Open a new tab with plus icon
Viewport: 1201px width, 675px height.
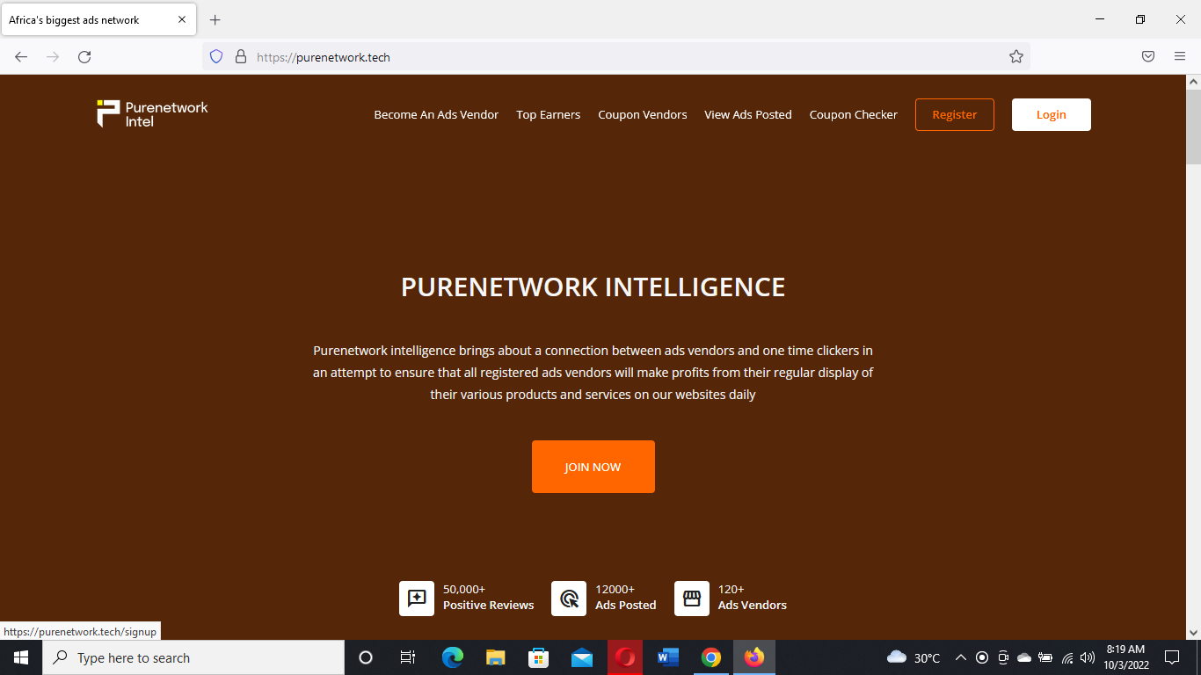click(215, 19)
